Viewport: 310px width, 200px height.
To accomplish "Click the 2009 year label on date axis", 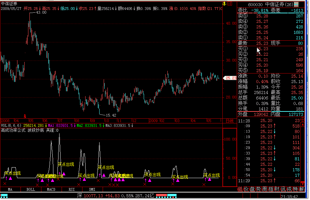I will tap(154, 121).
